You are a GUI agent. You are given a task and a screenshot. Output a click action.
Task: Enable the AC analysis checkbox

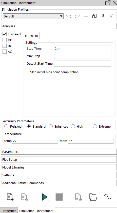tap(5, 52)
